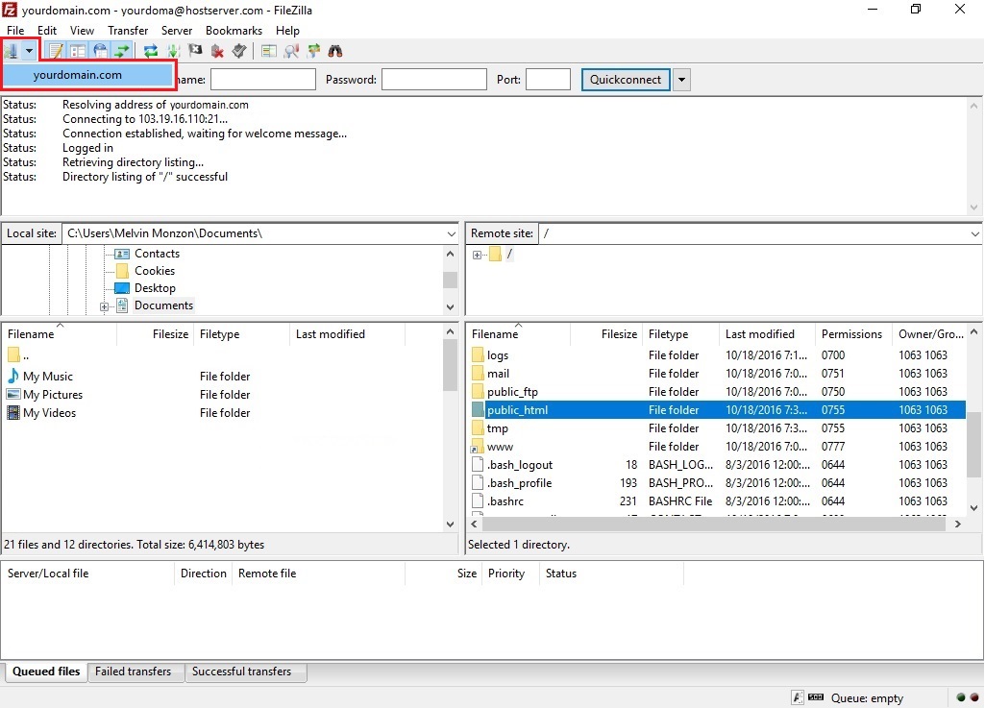
Task: Cancel the current operation toolbar icon
Action: click(x=195, y=51)
